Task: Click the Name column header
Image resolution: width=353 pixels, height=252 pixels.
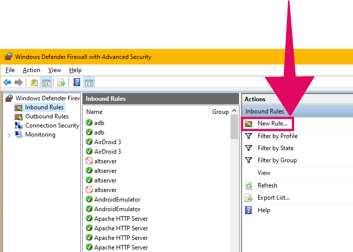Action: click(95, 112)
